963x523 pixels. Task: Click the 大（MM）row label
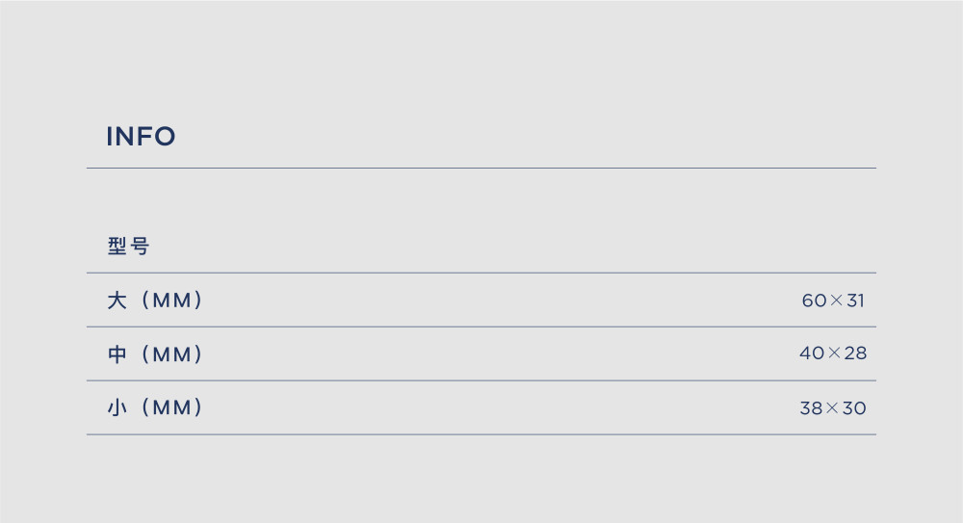(155, 300)
